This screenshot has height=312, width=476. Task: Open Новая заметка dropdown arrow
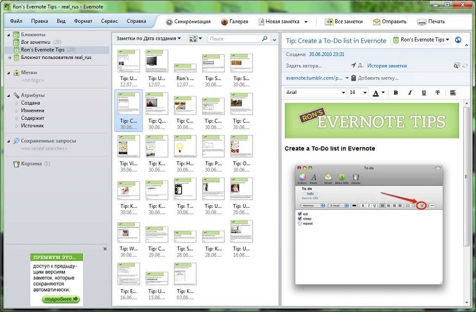(306, 22)
